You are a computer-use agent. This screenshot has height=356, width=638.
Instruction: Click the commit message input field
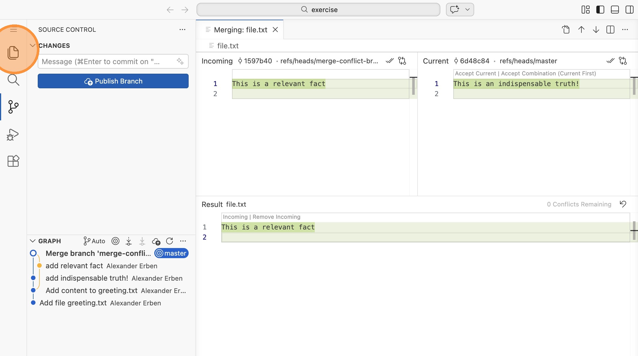click(107, 61)
